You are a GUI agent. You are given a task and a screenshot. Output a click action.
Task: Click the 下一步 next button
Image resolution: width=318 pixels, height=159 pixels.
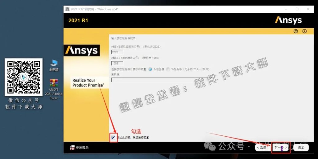point(281,148)
